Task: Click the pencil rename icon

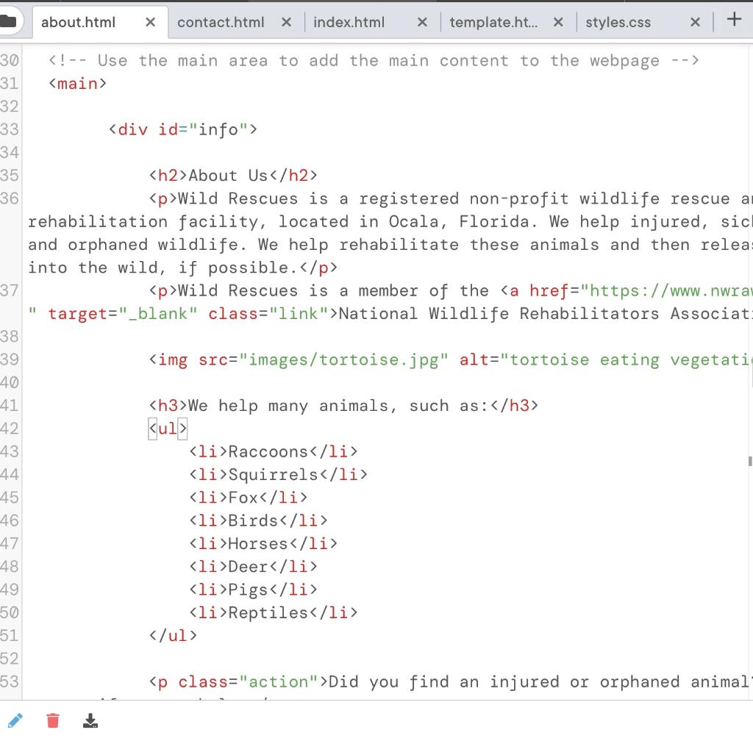Action: pyautogui.click(x=15, y=720)
